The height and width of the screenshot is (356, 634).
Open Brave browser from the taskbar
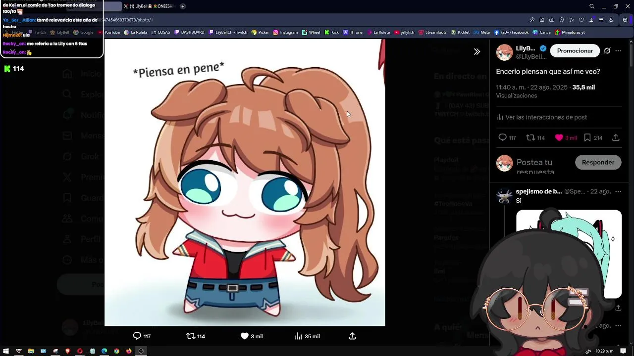click(x=68, y=351)
